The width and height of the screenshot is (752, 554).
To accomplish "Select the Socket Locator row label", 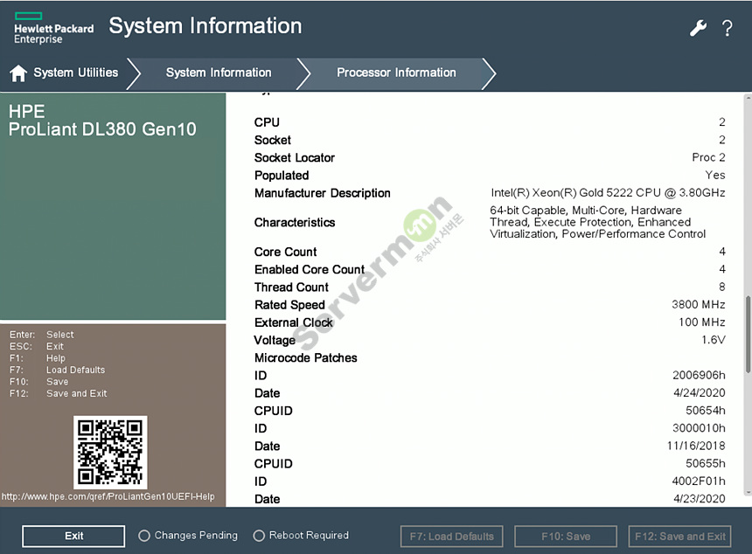I will pyautogui.click(x=295, y=157).
